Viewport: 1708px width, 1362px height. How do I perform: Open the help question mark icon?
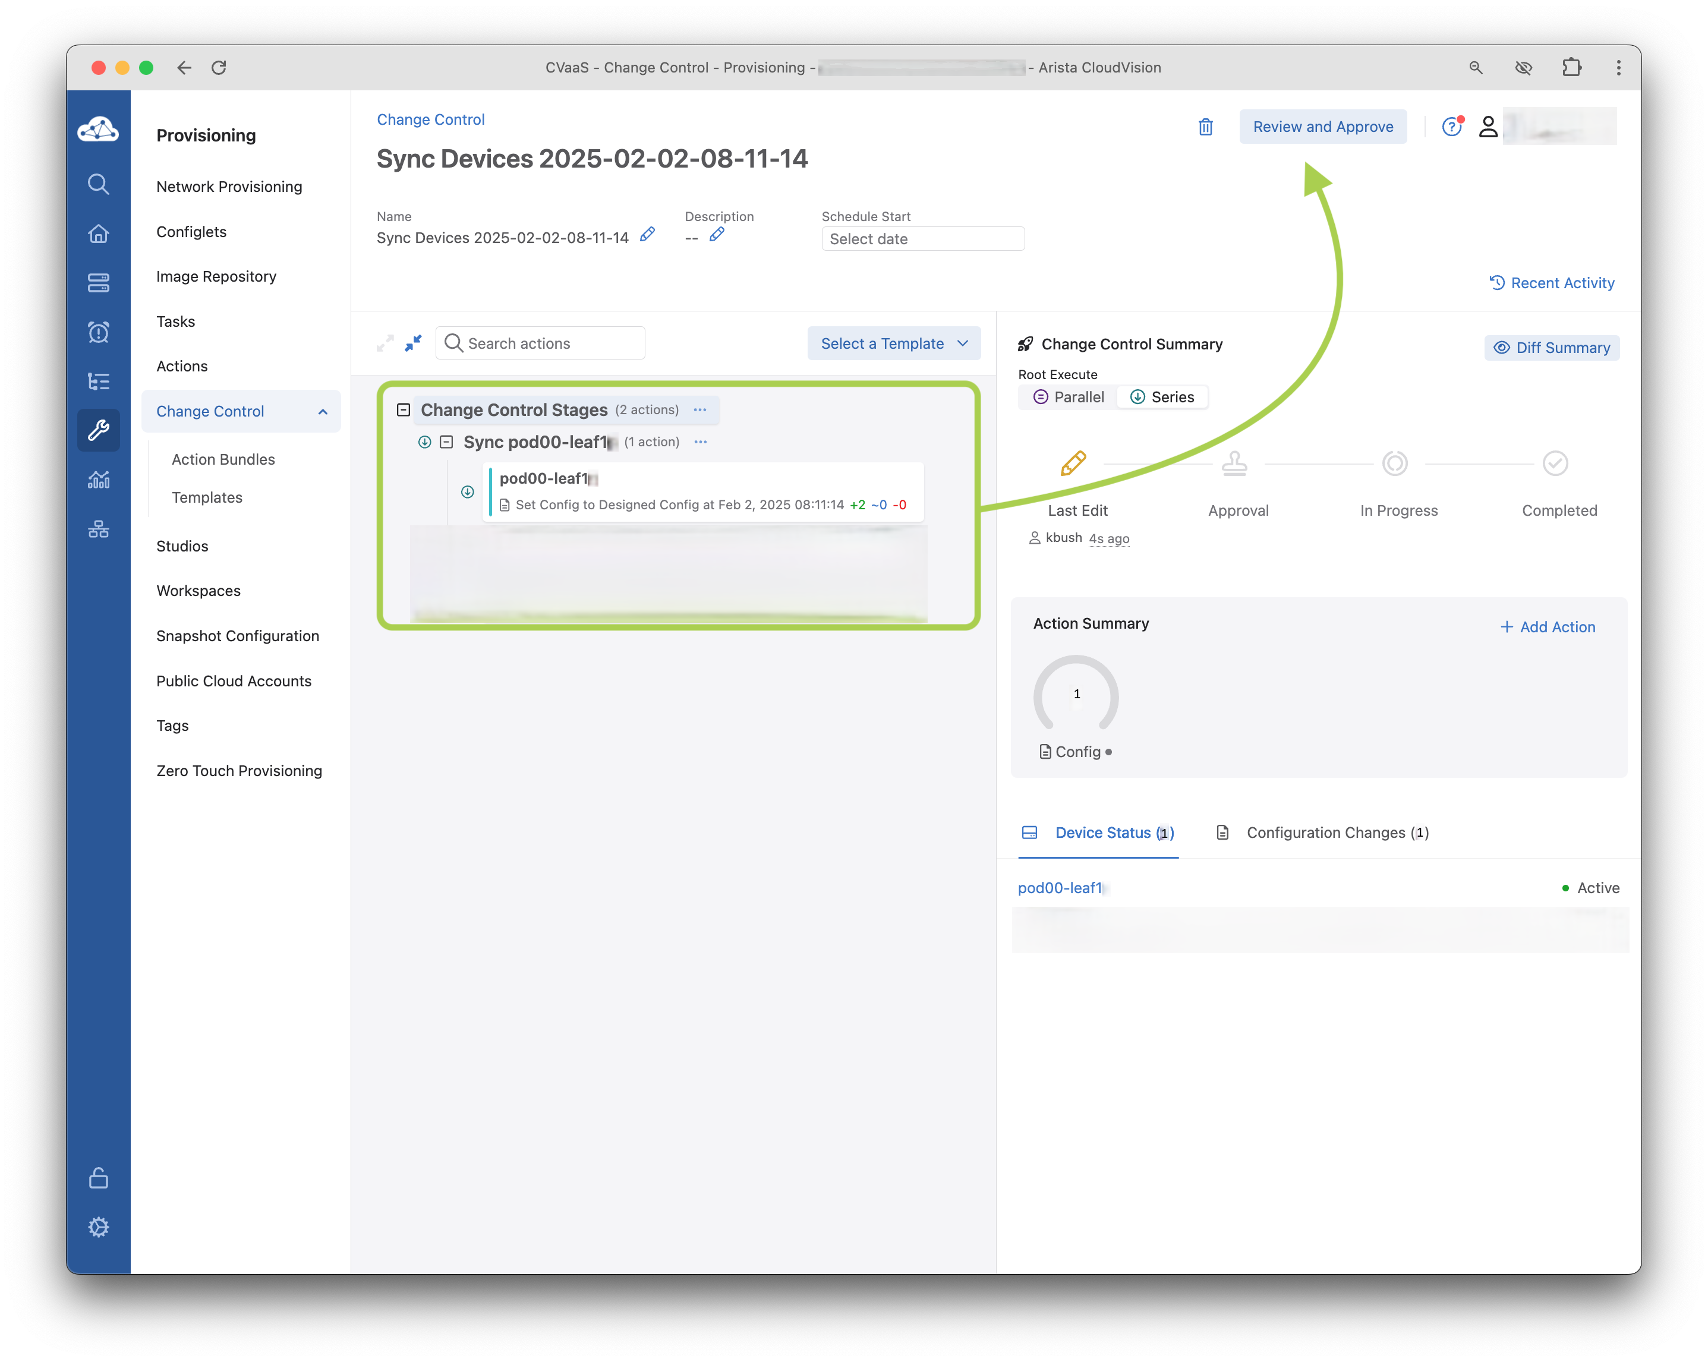(1451, 127)
